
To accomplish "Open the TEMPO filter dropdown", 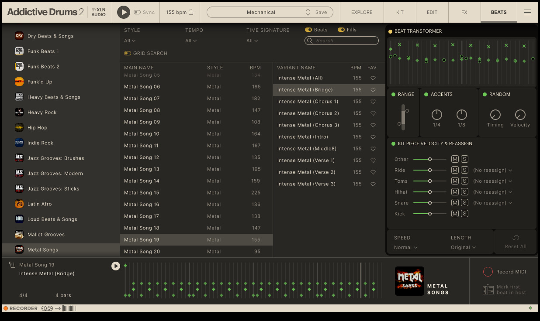I will (191, 41).
